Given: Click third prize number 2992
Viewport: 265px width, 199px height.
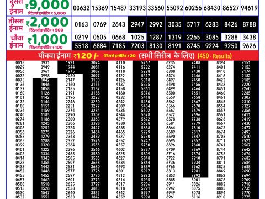Looking at the screenshot, I should [156, 24].
